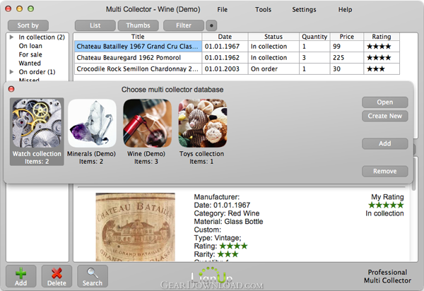This screenshot has height=291, width=424.
Task: Select Crocodile Rock Semillon Chardonnay row
Action: click(237, 69)
